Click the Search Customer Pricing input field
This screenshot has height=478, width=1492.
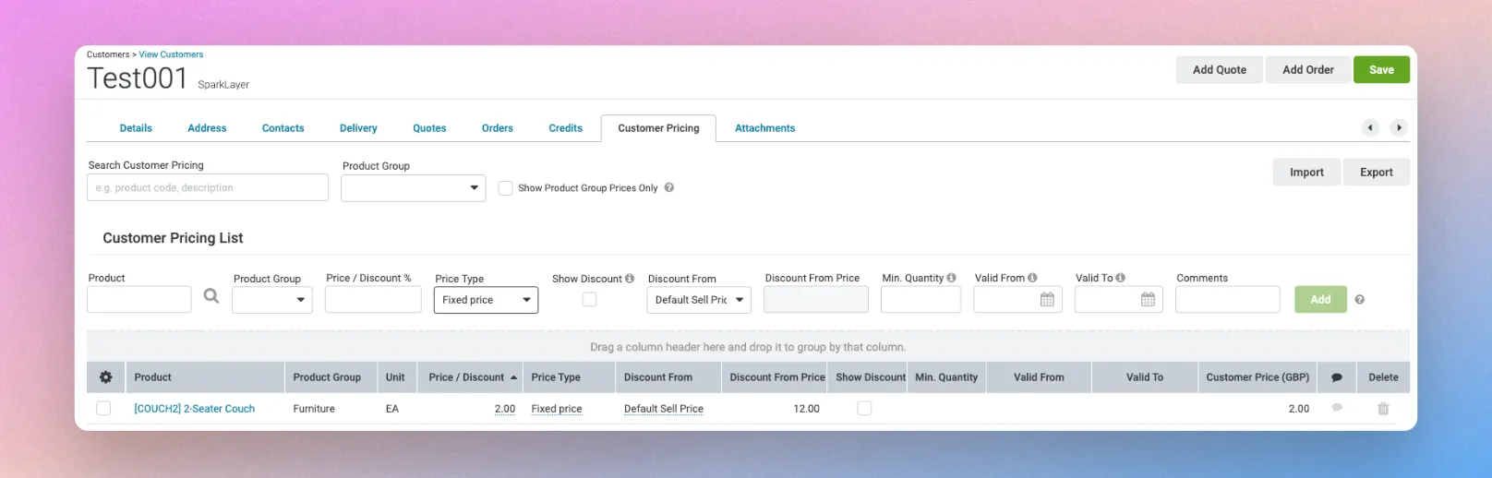point(208,187)
